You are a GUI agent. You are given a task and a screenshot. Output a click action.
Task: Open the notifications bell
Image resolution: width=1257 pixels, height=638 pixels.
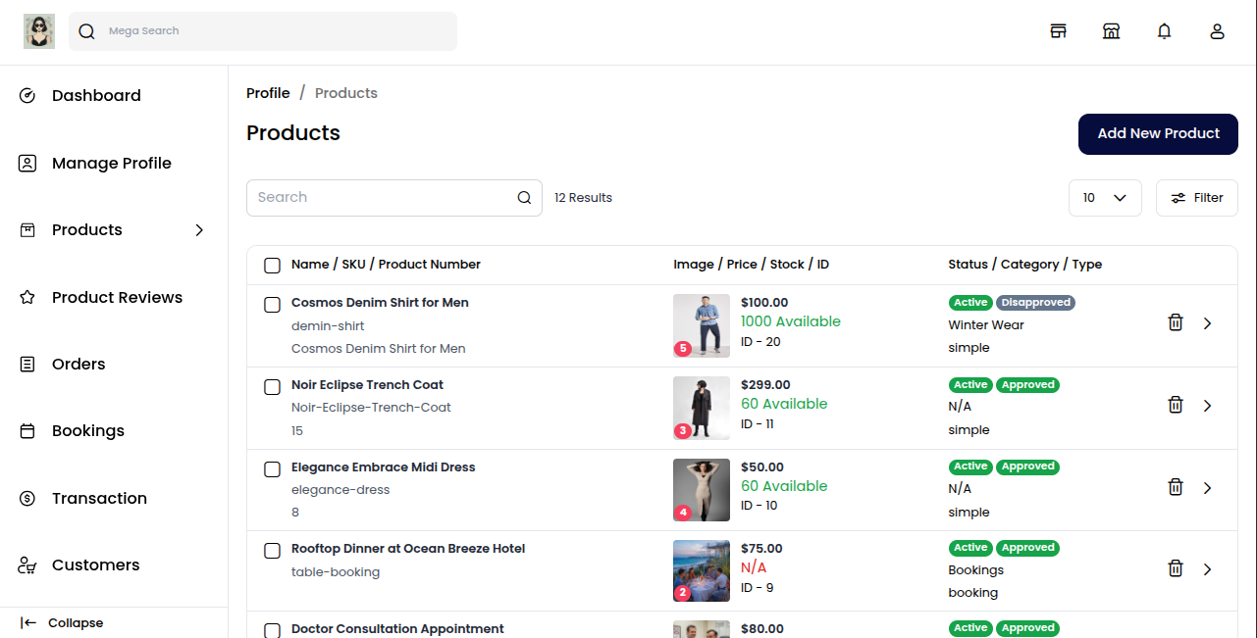pyautogui.click(x=1164, y=30)
